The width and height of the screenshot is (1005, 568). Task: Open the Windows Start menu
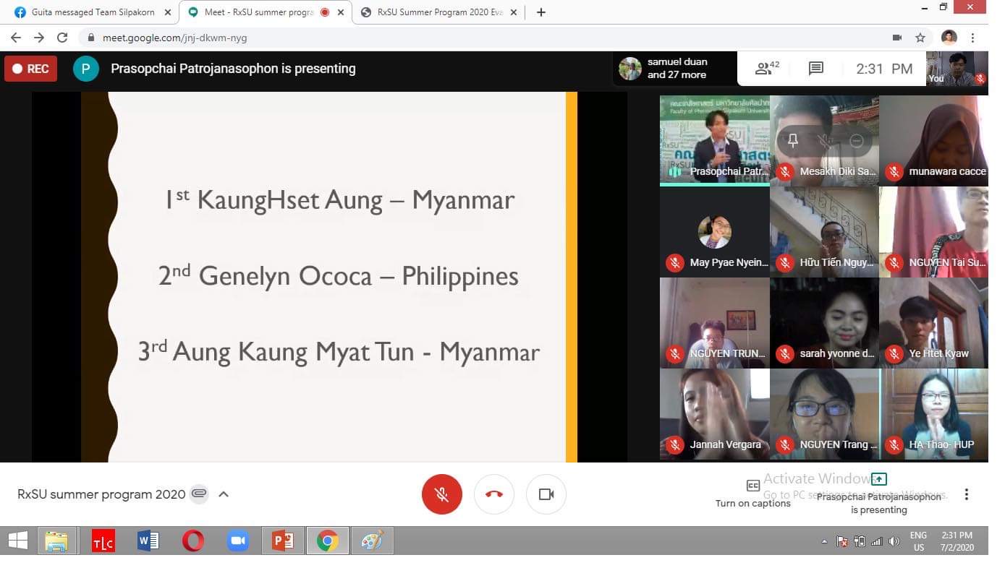click(x=18, y=541)
